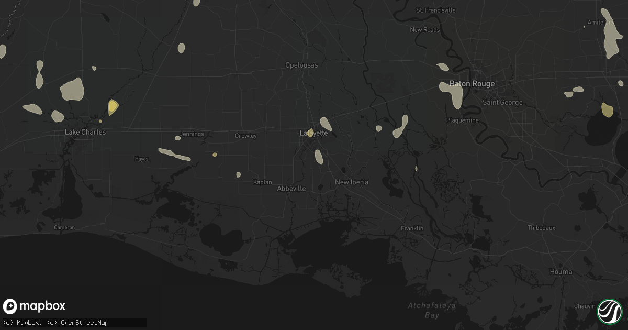The image size is (628, 330).
Task: Click the Lake Charles city label
Action: 85,132
